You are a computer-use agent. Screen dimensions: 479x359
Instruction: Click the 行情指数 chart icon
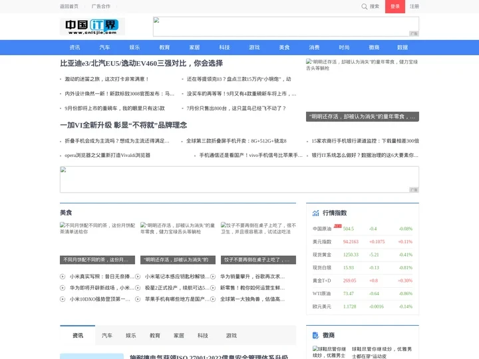(315, 213)
